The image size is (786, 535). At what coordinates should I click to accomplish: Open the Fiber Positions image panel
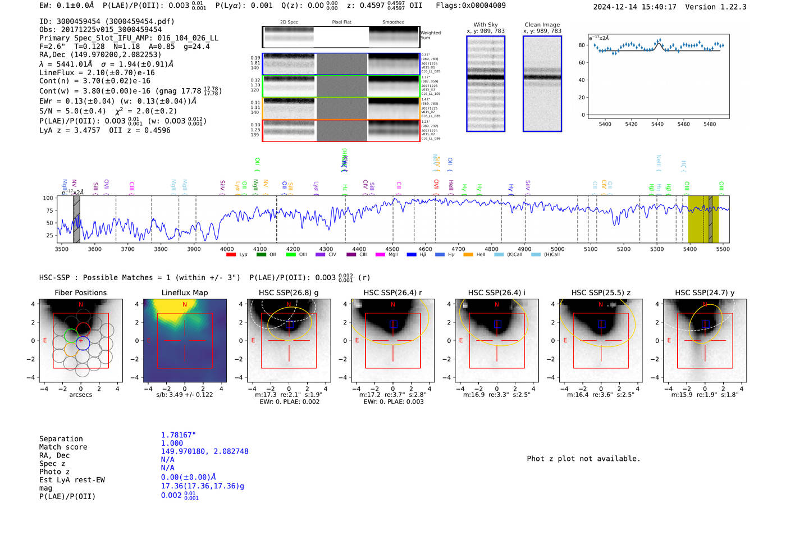(x=81, y=341)
